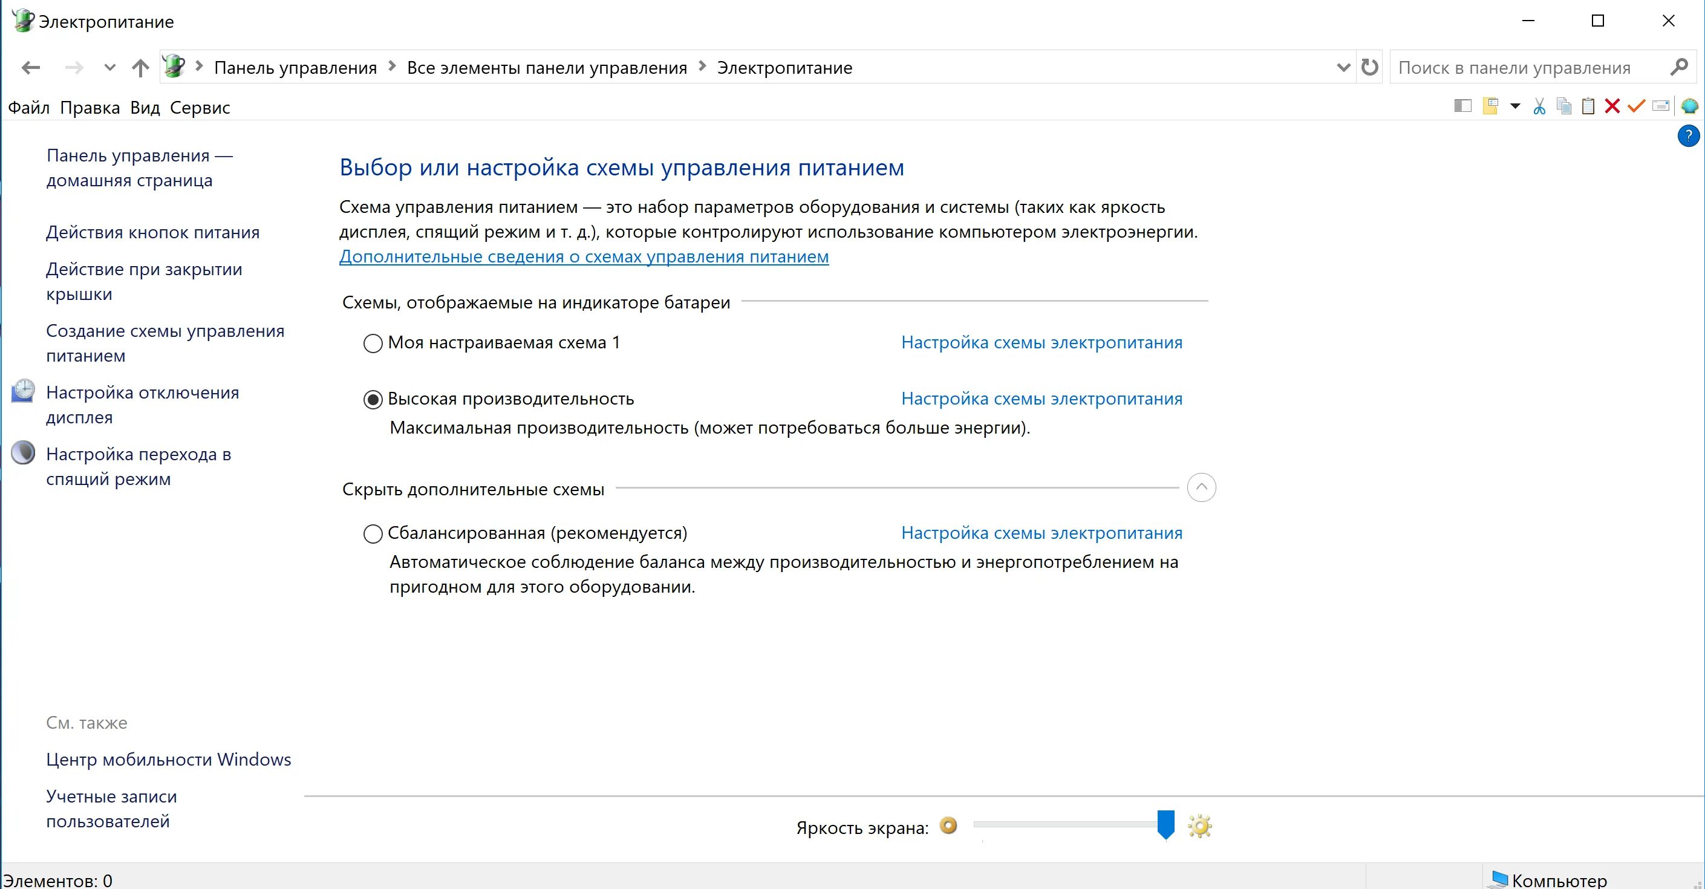Viewport: 1705px width, 889px height.
Task: Select the Моя настраиваемая схема 1 plan
Action: pyautogui.click(x=373, y=344)
